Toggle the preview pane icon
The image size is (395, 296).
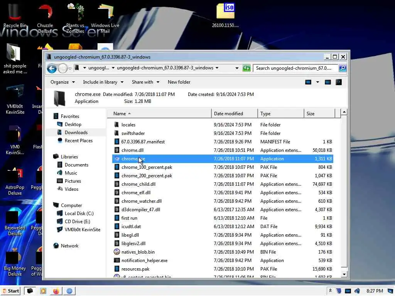point(328,82)
